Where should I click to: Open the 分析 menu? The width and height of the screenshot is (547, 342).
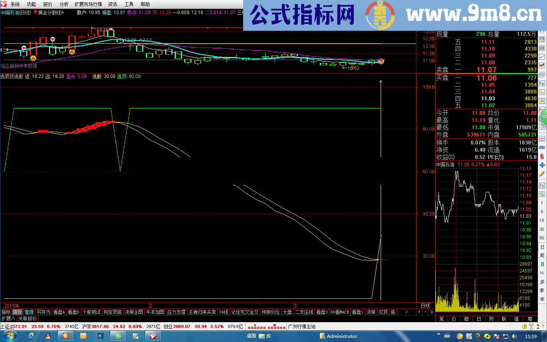[x=64, y=4]
